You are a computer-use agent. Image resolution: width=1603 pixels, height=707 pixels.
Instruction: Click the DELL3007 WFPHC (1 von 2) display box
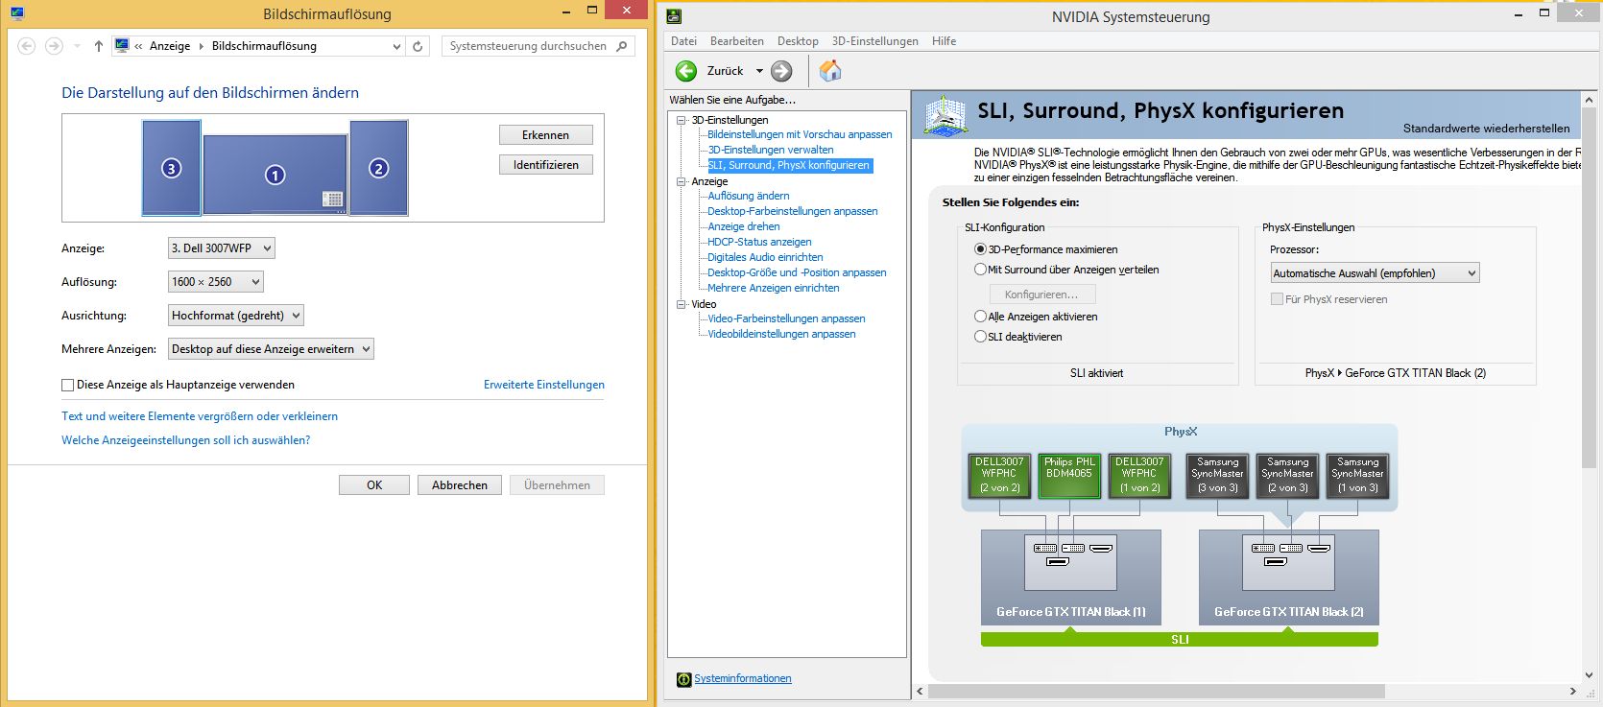coord(1139,475)
